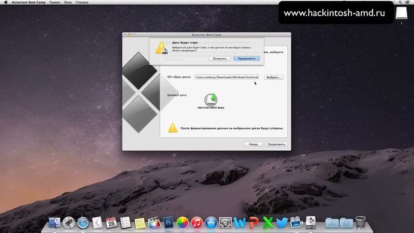Open the gear icon app in dock
Viewport: 414px width, 233px height.
225,223
